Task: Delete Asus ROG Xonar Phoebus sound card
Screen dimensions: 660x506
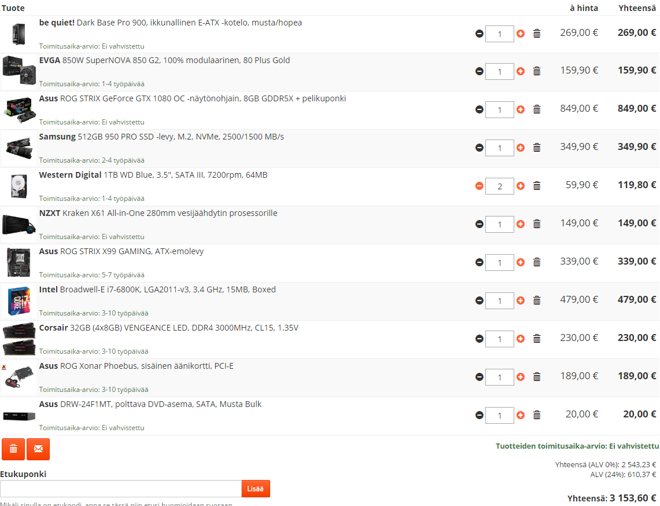Action: 537,377
